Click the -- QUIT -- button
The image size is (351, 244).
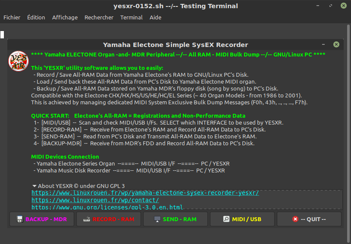click(x=309, y=219)
